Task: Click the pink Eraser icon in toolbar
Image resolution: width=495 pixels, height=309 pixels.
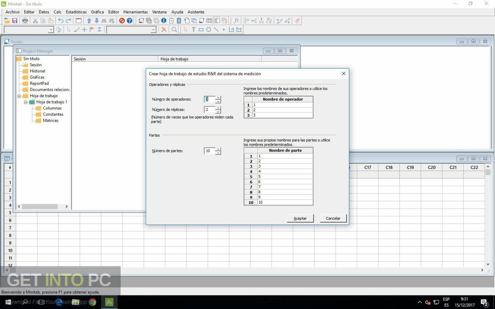Action: 297,21
